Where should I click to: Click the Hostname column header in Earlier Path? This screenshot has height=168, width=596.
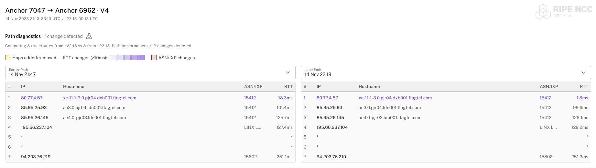pyautogui.click(x=74, y=86)
